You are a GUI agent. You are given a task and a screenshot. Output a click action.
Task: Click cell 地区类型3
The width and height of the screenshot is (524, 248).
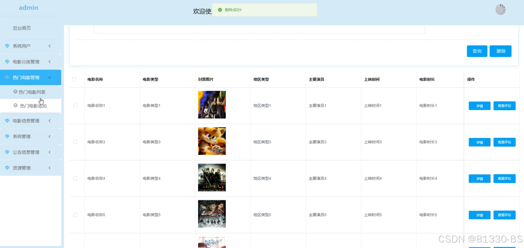tap(262, 142)
